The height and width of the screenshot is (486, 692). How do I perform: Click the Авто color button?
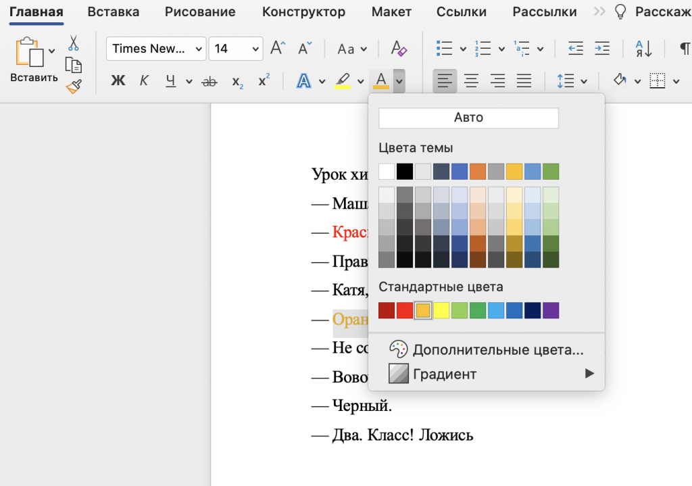pos(469,118)
